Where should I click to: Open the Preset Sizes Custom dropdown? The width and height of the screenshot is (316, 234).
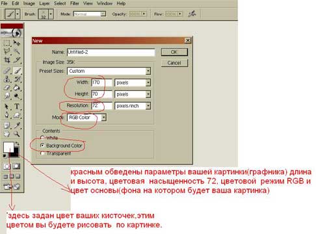[x=109, y=71]
